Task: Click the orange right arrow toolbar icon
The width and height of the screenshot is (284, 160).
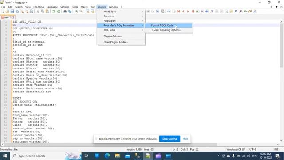Action: [x=188, y=12]
